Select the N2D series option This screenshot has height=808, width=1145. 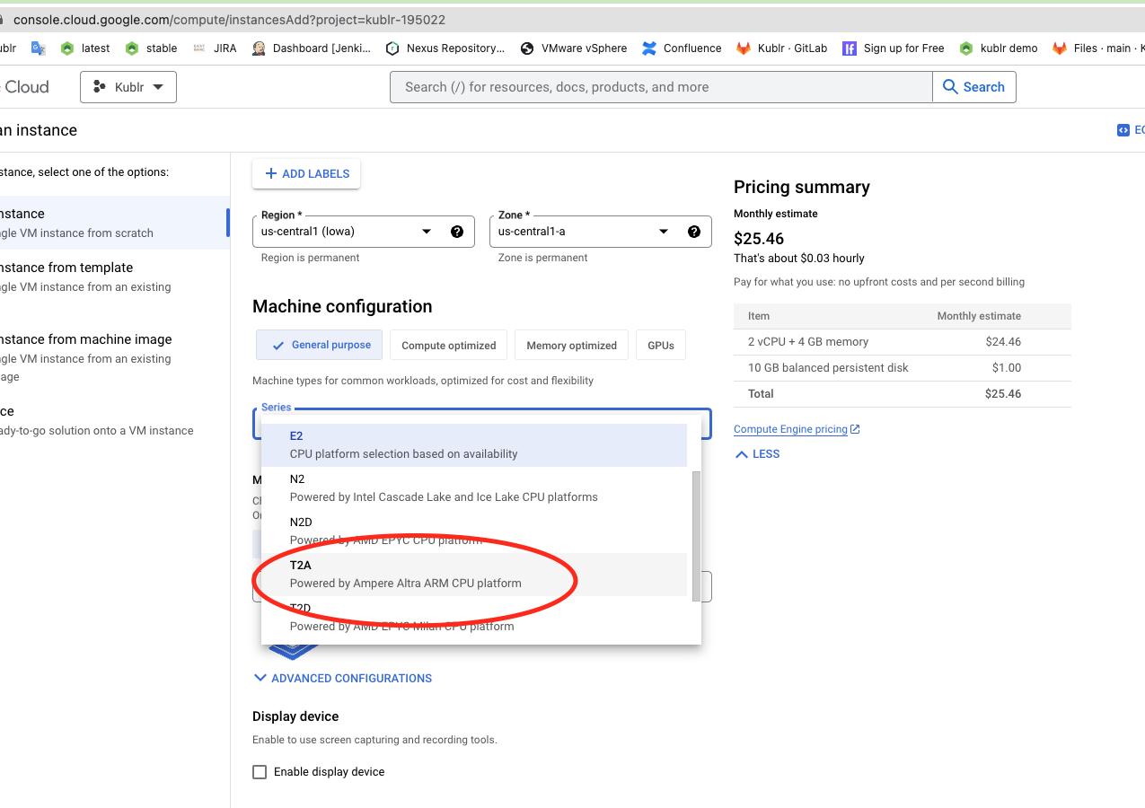click(474, 531)
